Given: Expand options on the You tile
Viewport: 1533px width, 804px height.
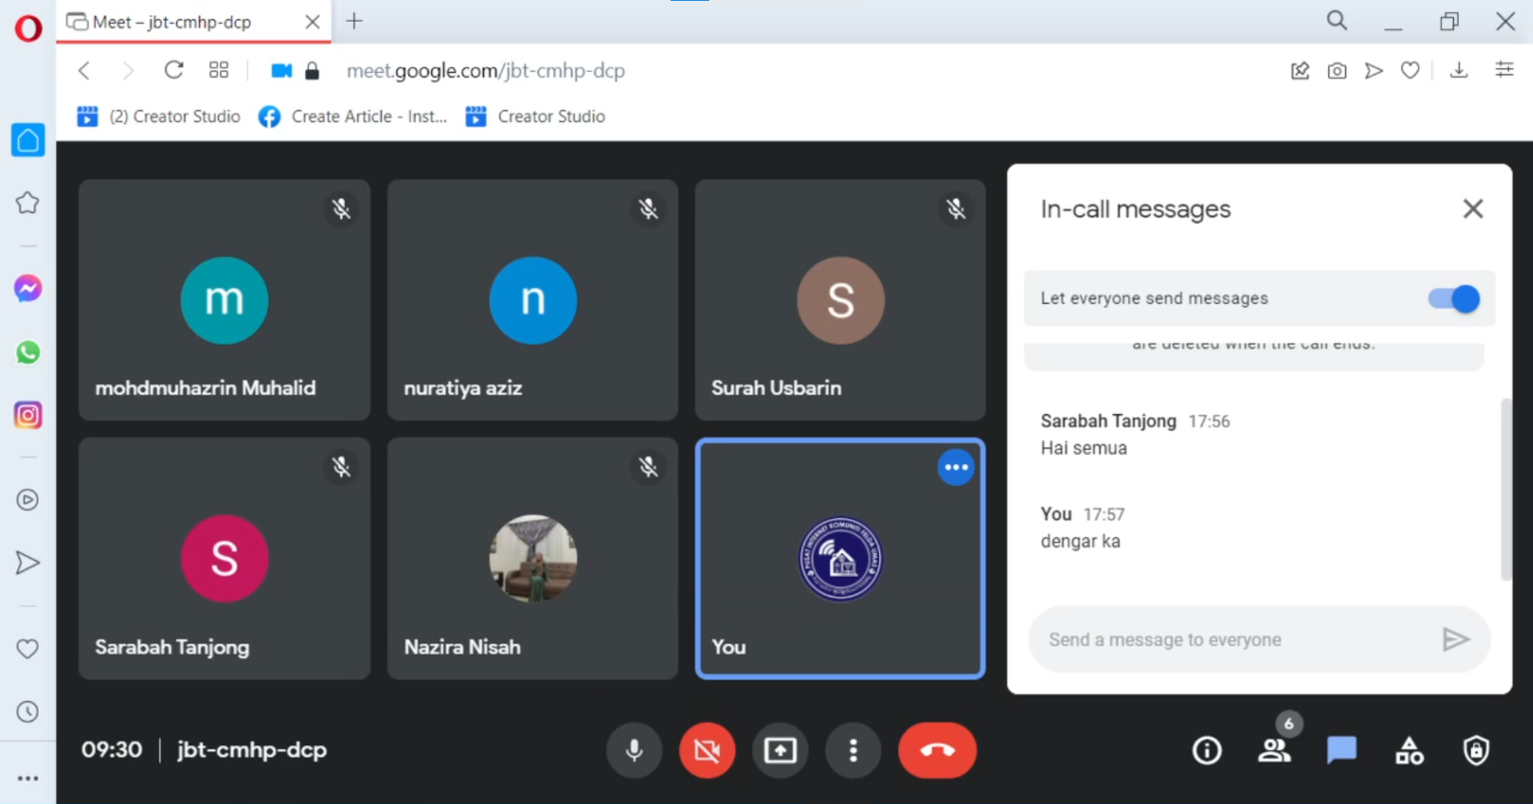Looking at the screenshot, I should pyautogui.click(x=956, y=467).
